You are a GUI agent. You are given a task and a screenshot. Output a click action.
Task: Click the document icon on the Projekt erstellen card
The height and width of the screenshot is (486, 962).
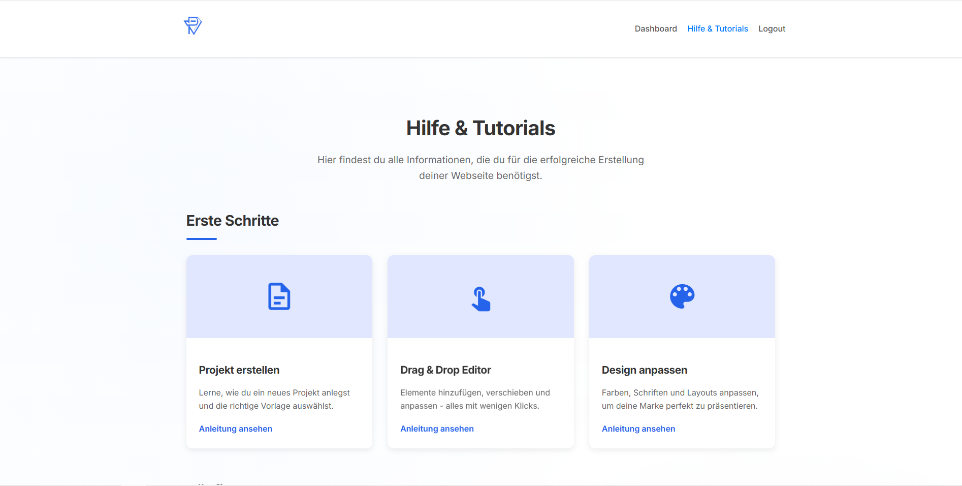pos(278,296)
